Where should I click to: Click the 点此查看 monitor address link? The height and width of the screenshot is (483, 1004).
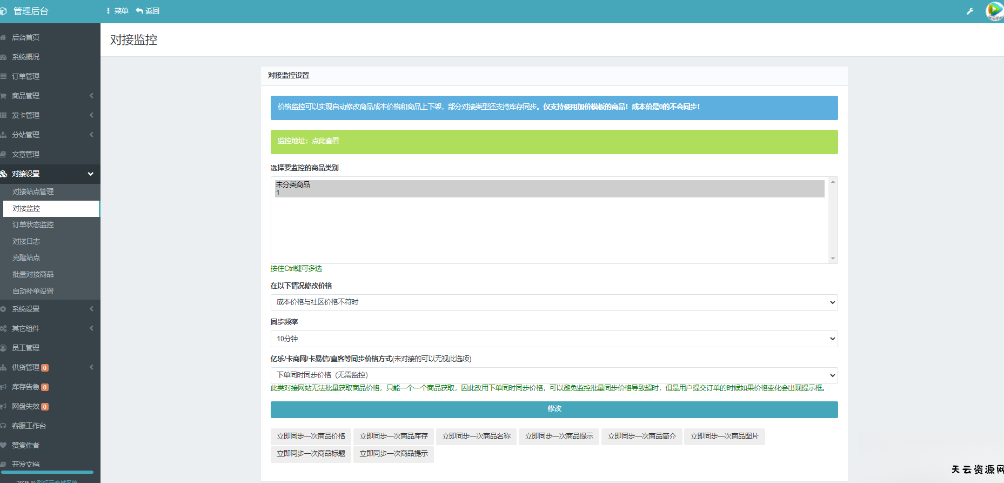pyautogui.click(x=325, y=141)
